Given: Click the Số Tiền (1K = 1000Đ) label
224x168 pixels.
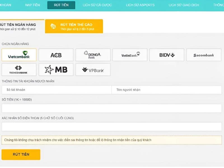Looking at the screenshot, I should click(17, 100).
